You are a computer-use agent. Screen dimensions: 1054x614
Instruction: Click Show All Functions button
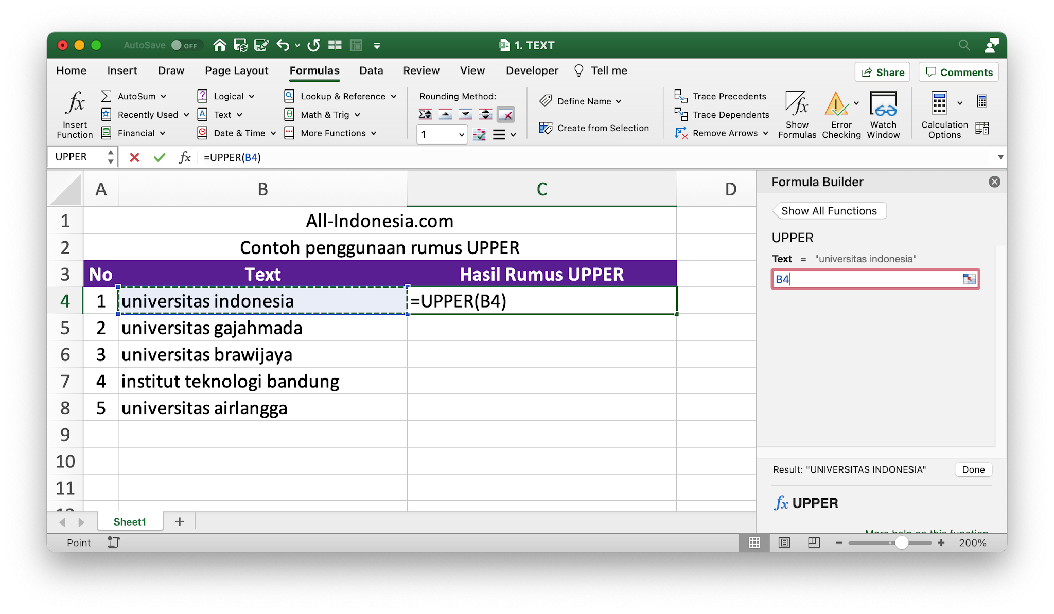[829, 211]
